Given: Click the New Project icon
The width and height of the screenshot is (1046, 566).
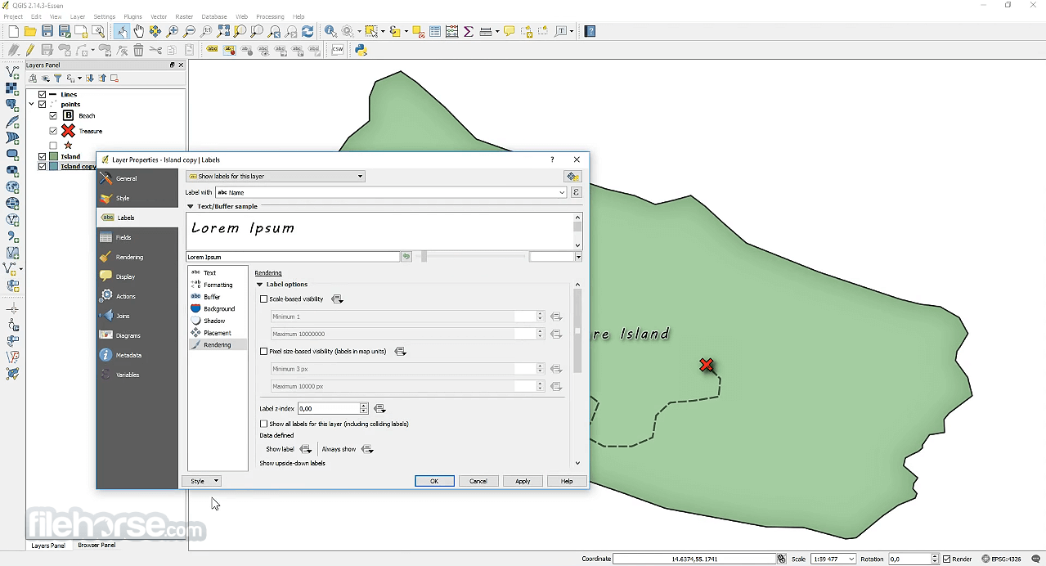Looking at the screenshot, I should click(13, 31).
